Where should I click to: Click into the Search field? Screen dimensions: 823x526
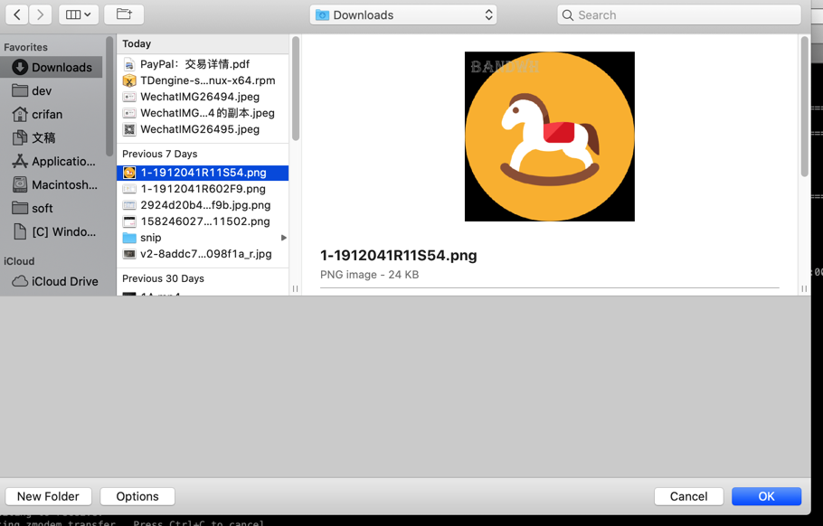679,14
